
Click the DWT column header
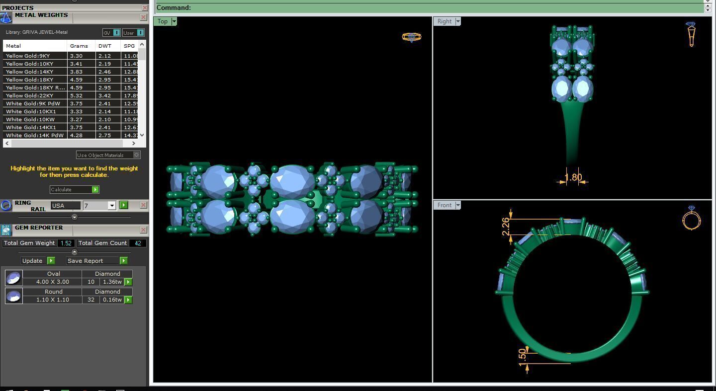pos(108,46)
